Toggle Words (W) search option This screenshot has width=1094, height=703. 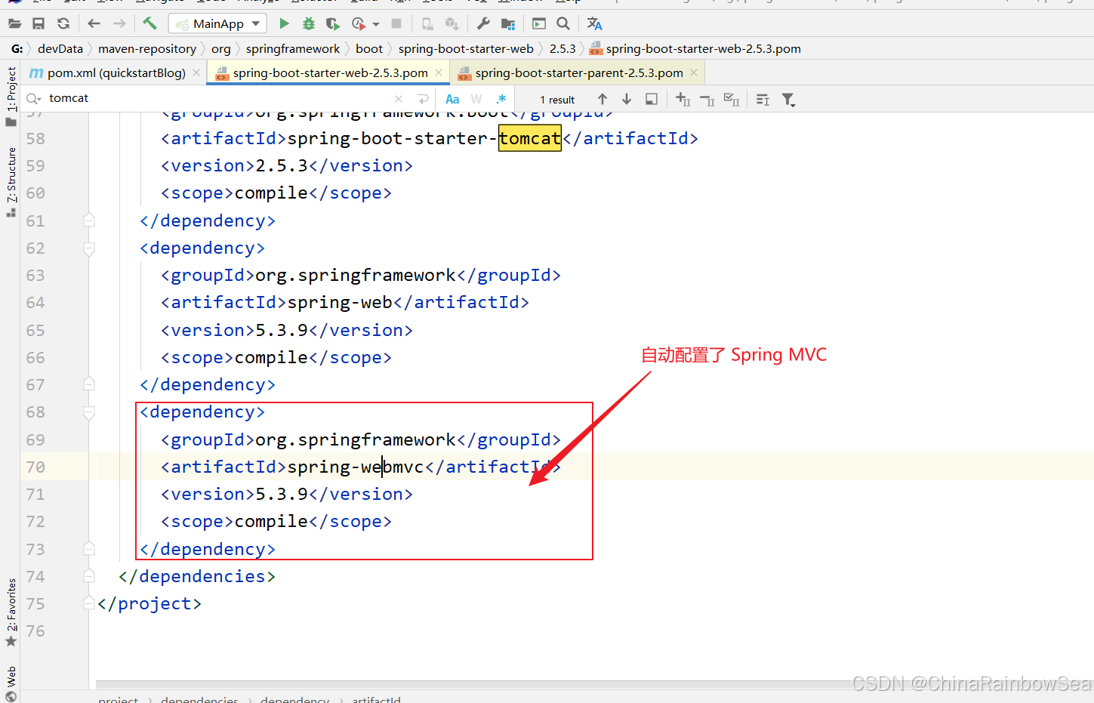[x=476, y=99]
